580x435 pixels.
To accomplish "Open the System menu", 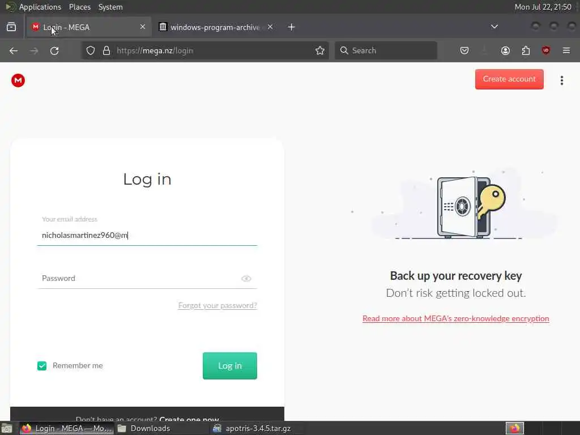I will pyautogui.click(x=110, y=7).
